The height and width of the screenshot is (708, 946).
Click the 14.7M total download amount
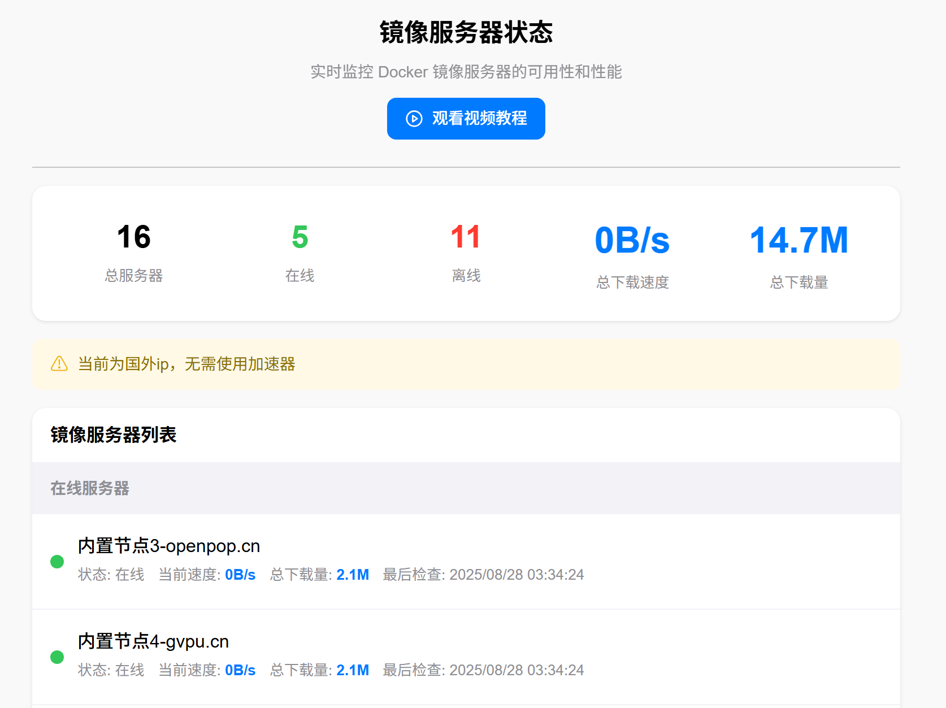pos(799,240)
